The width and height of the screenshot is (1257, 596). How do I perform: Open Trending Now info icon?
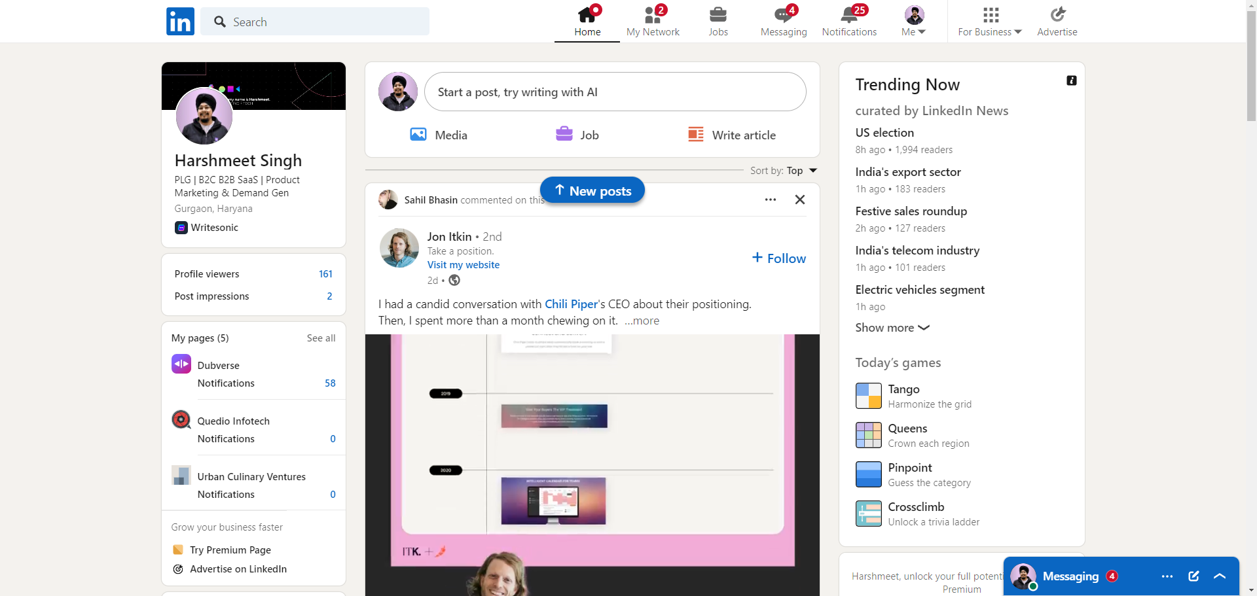pos(1072,80)
